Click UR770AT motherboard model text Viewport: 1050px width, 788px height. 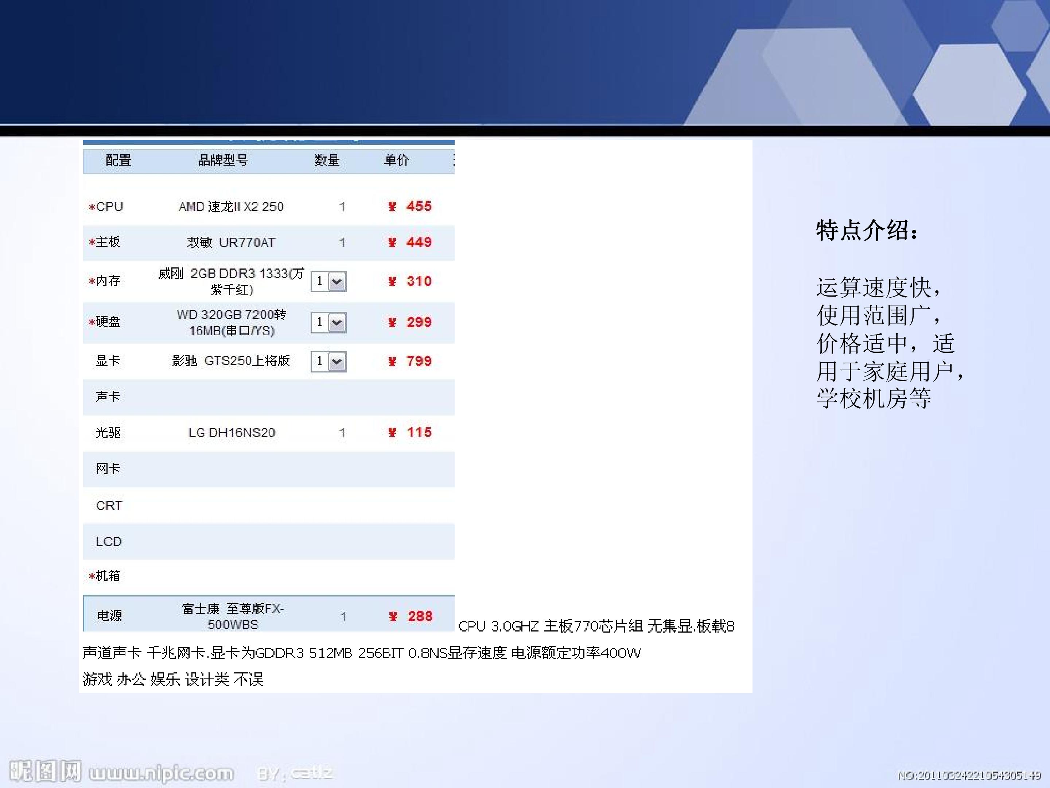tap(231, 243)
